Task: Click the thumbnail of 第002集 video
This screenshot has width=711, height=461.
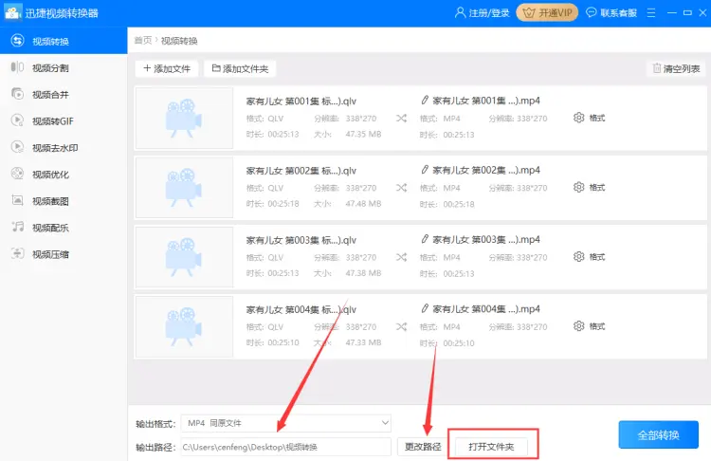Action: (184, 188)
